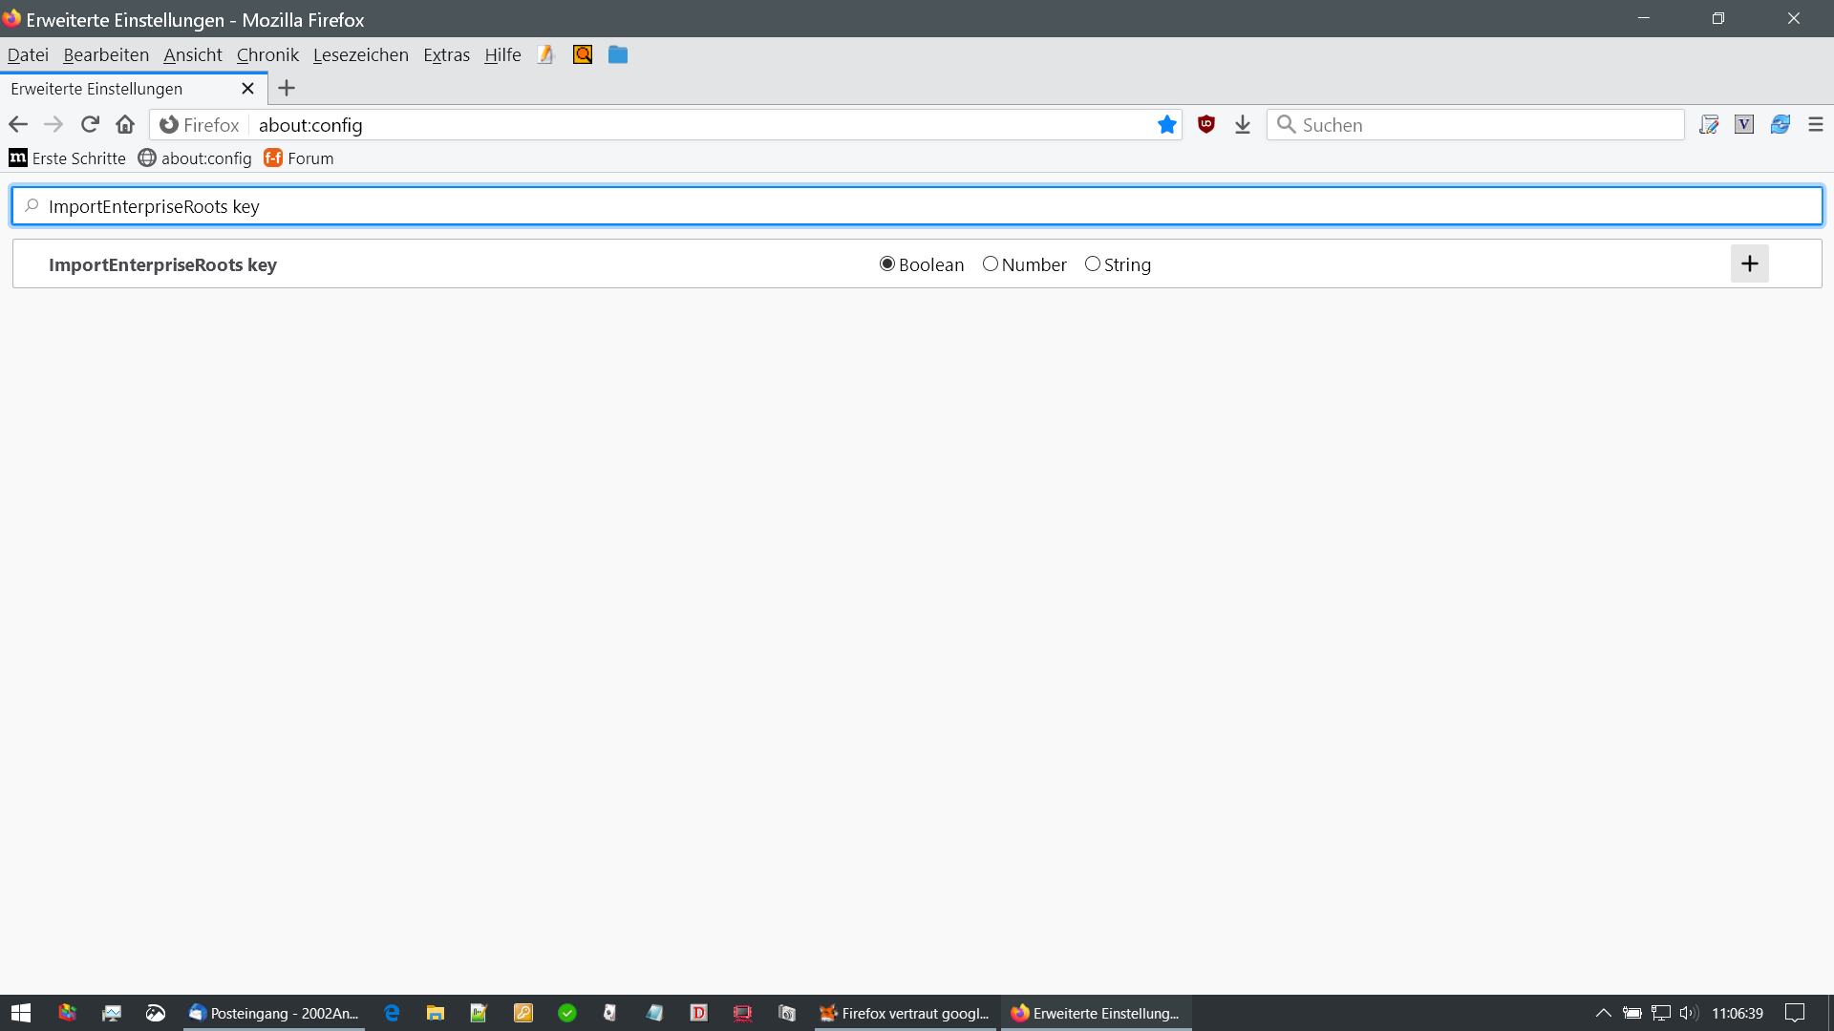This screenshot has width=1834, height=1031.
Task: Open the Extras menu
Action: click(x=446, y=54)
